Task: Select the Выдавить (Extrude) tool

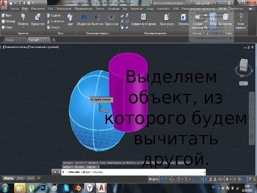Action: [x=54, y=15]
